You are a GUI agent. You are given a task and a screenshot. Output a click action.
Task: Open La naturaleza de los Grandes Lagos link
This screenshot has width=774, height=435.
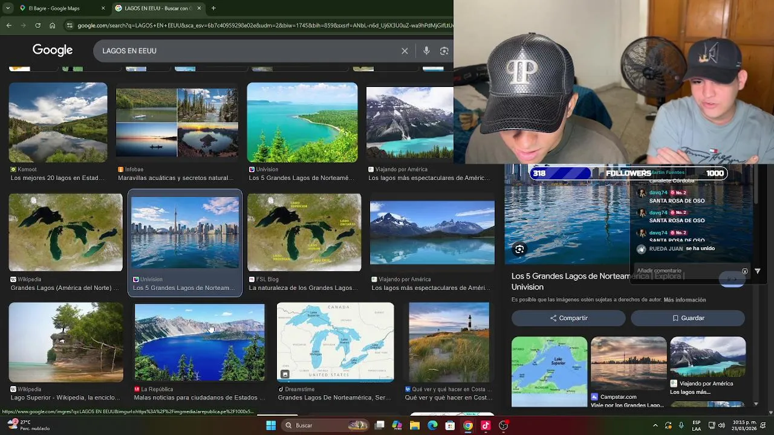pyautogui.click(x=304, y=288)
